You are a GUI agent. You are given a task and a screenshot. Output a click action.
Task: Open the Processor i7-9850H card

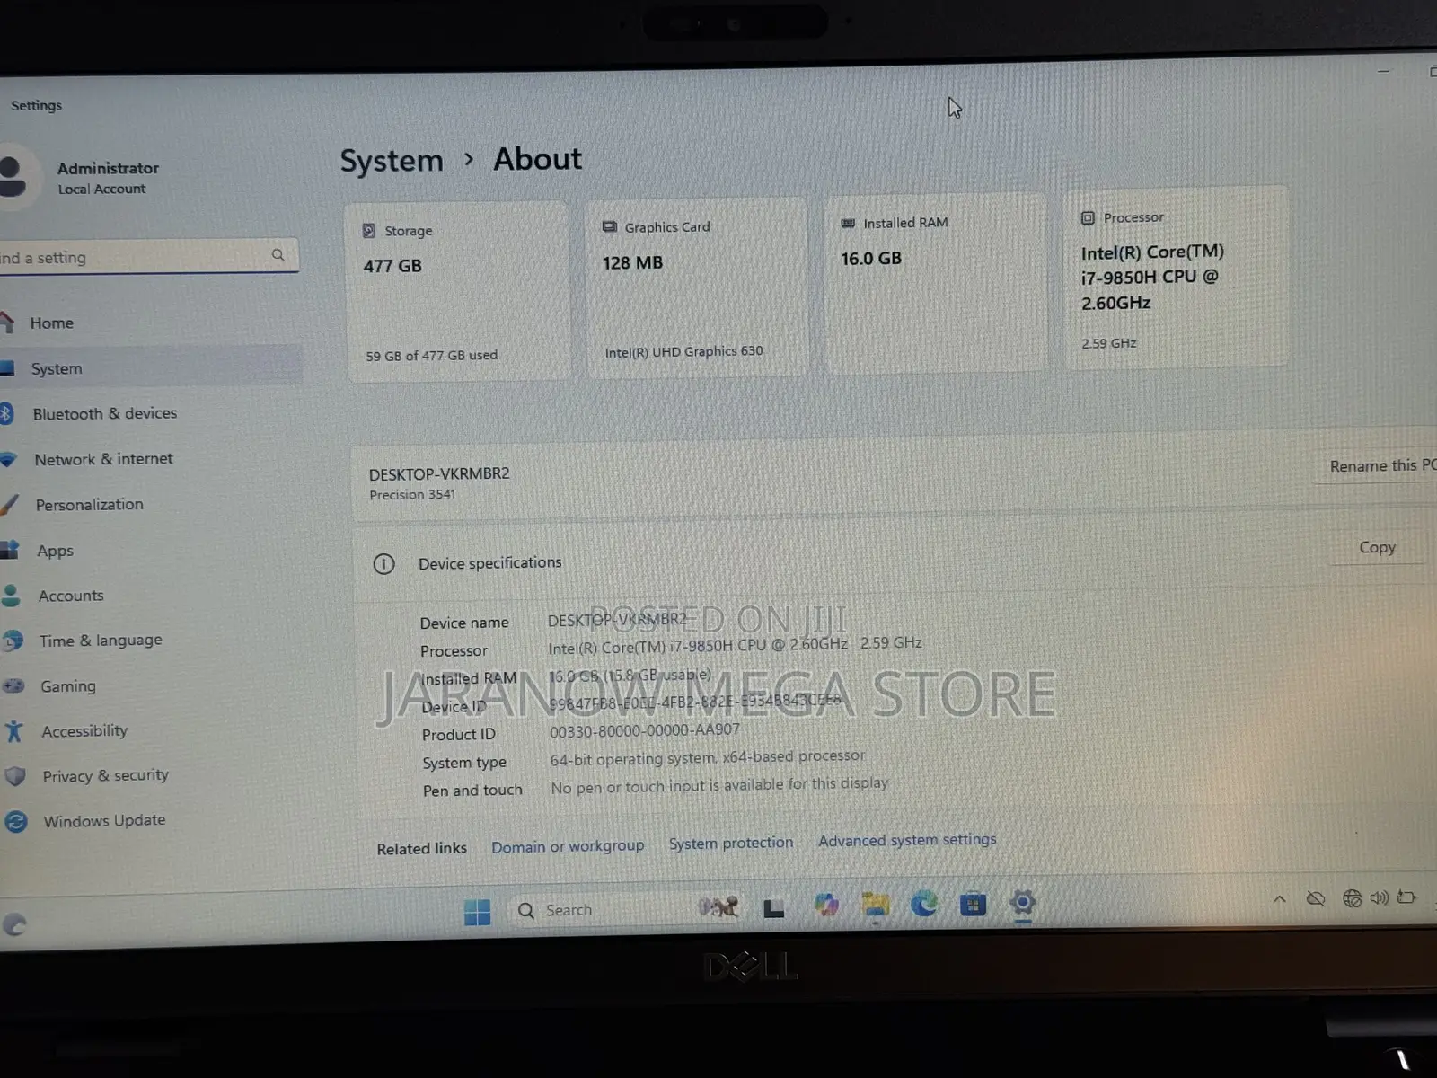tap(1177, 278)
